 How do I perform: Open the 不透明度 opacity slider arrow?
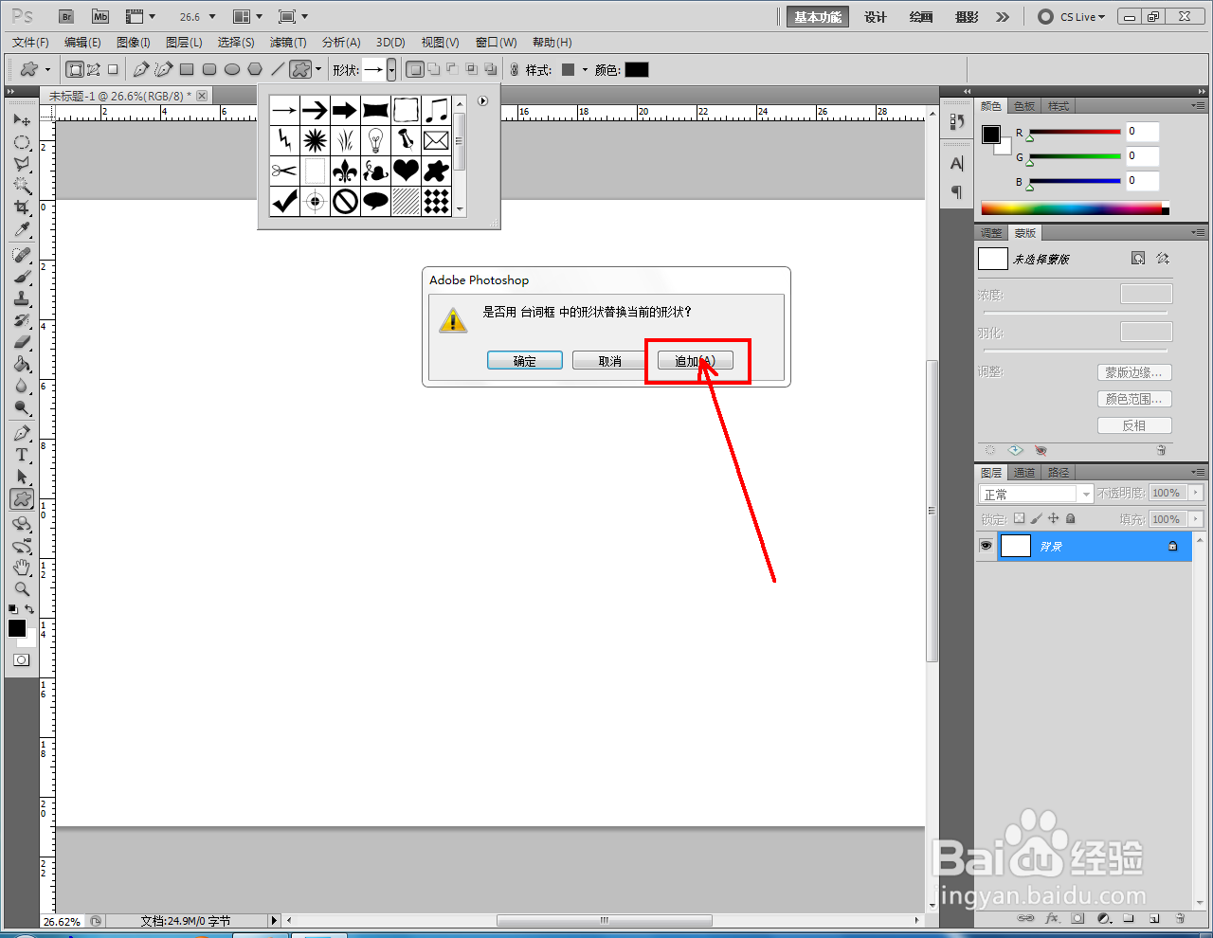pos(1196,493)
